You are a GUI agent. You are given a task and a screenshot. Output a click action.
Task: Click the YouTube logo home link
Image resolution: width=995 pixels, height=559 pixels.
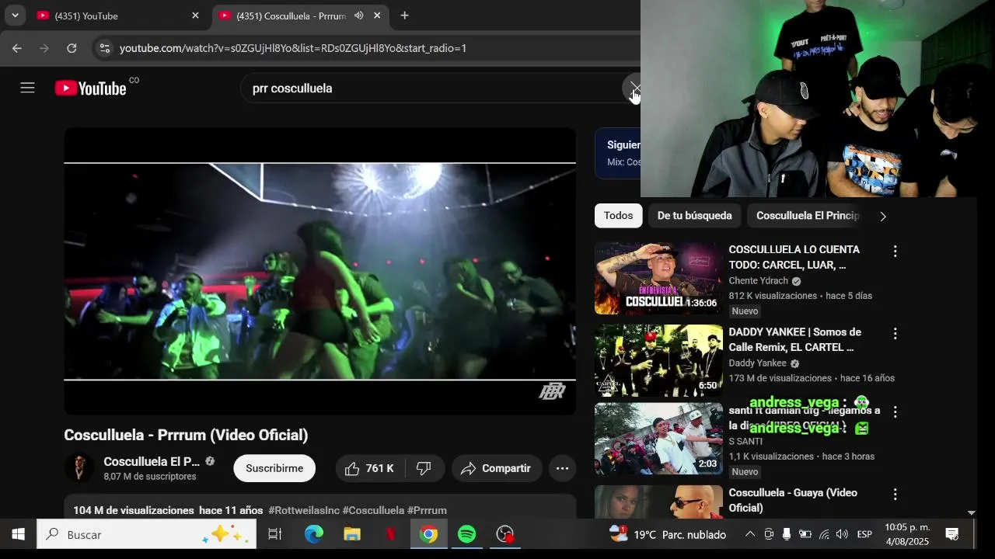coord(90,88)
